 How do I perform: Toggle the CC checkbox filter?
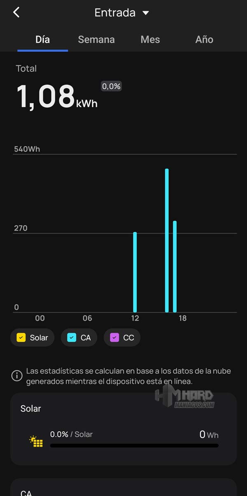pos(114,338)
